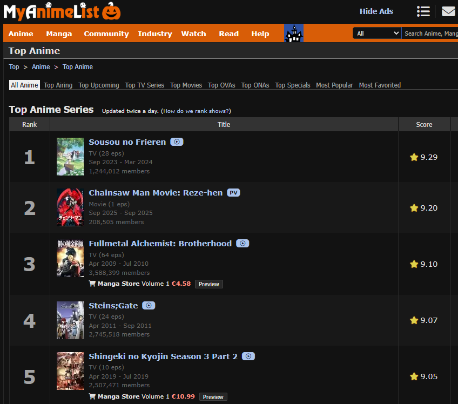
Task: Open Fullmetal Alchemist: Brotherhood title link
Action: click(x=160, y=244)
